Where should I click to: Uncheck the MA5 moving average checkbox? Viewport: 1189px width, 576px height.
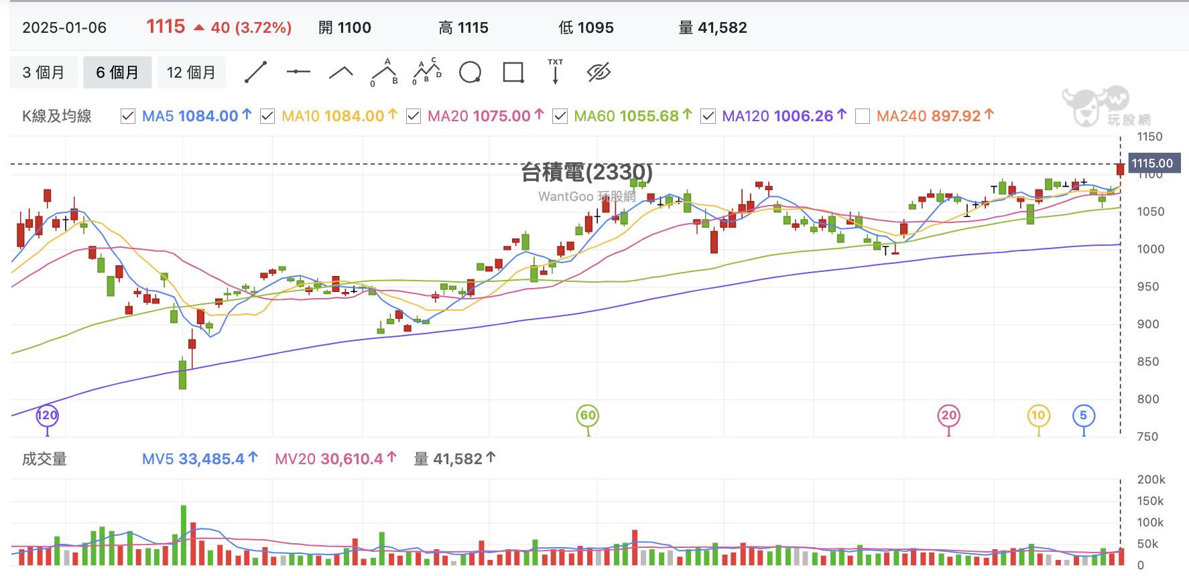(x=128, y=117)
